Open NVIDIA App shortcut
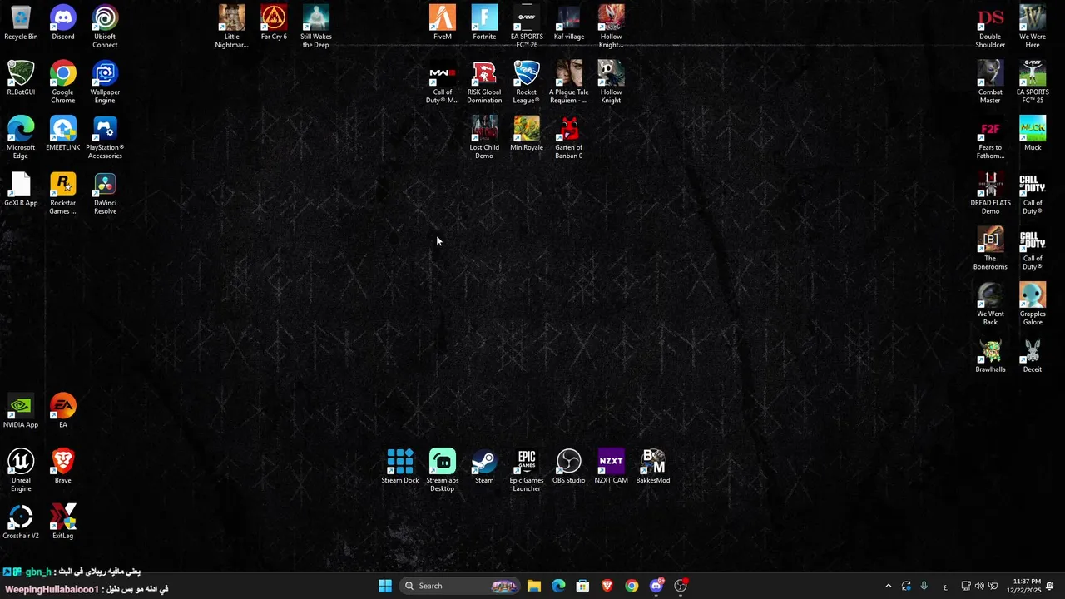1065x599 pixels. click(x=21, y=412)
